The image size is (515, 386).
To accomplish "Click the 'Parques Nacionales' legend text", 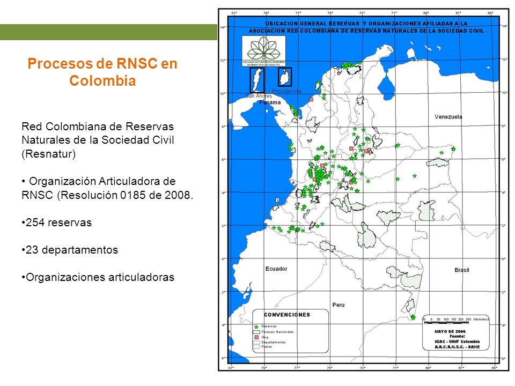I will pyautogui.click(x=277, y=332).
